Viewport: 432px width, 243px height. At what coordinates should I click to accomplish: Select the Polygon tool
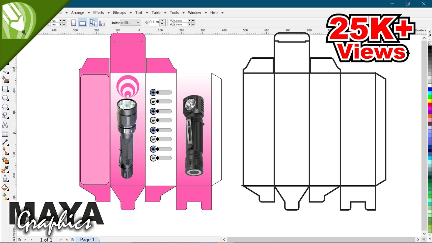(x=5, y=107)
